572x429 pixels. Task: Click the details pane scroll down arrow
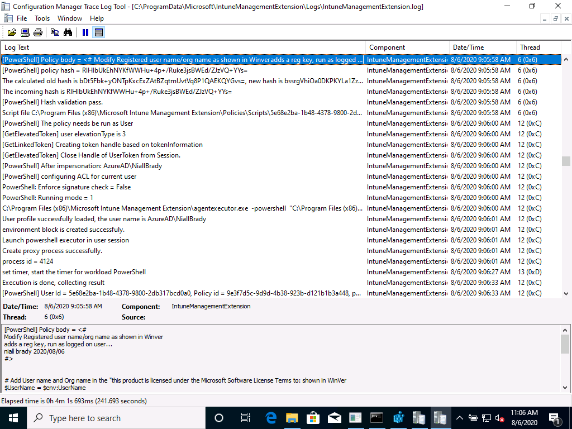tap(565, 388)
